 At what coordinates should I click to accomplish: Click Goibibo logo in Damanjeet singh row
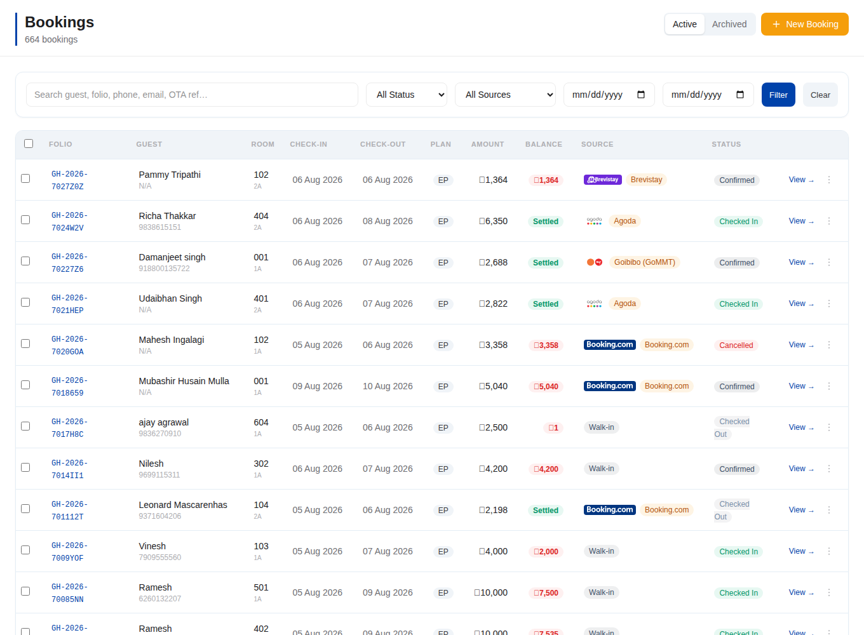tap(594, 262)
